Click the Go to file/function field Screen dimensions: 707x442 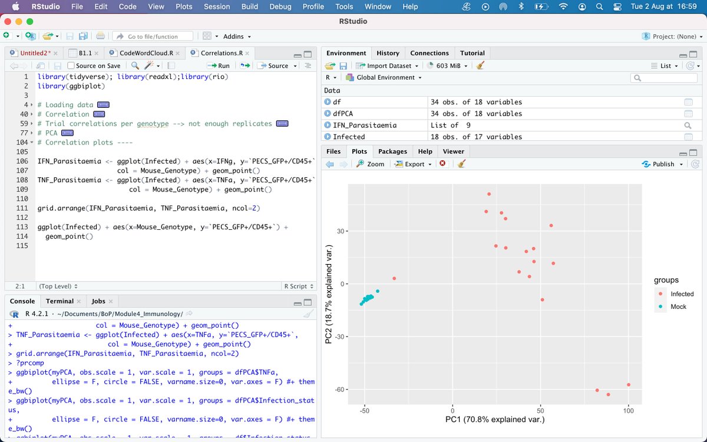coord(153,36)
